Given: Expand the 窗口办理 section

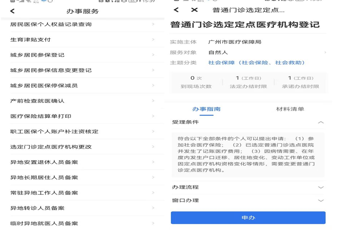Looking at the screenshot, I should (x=320, y=201).
